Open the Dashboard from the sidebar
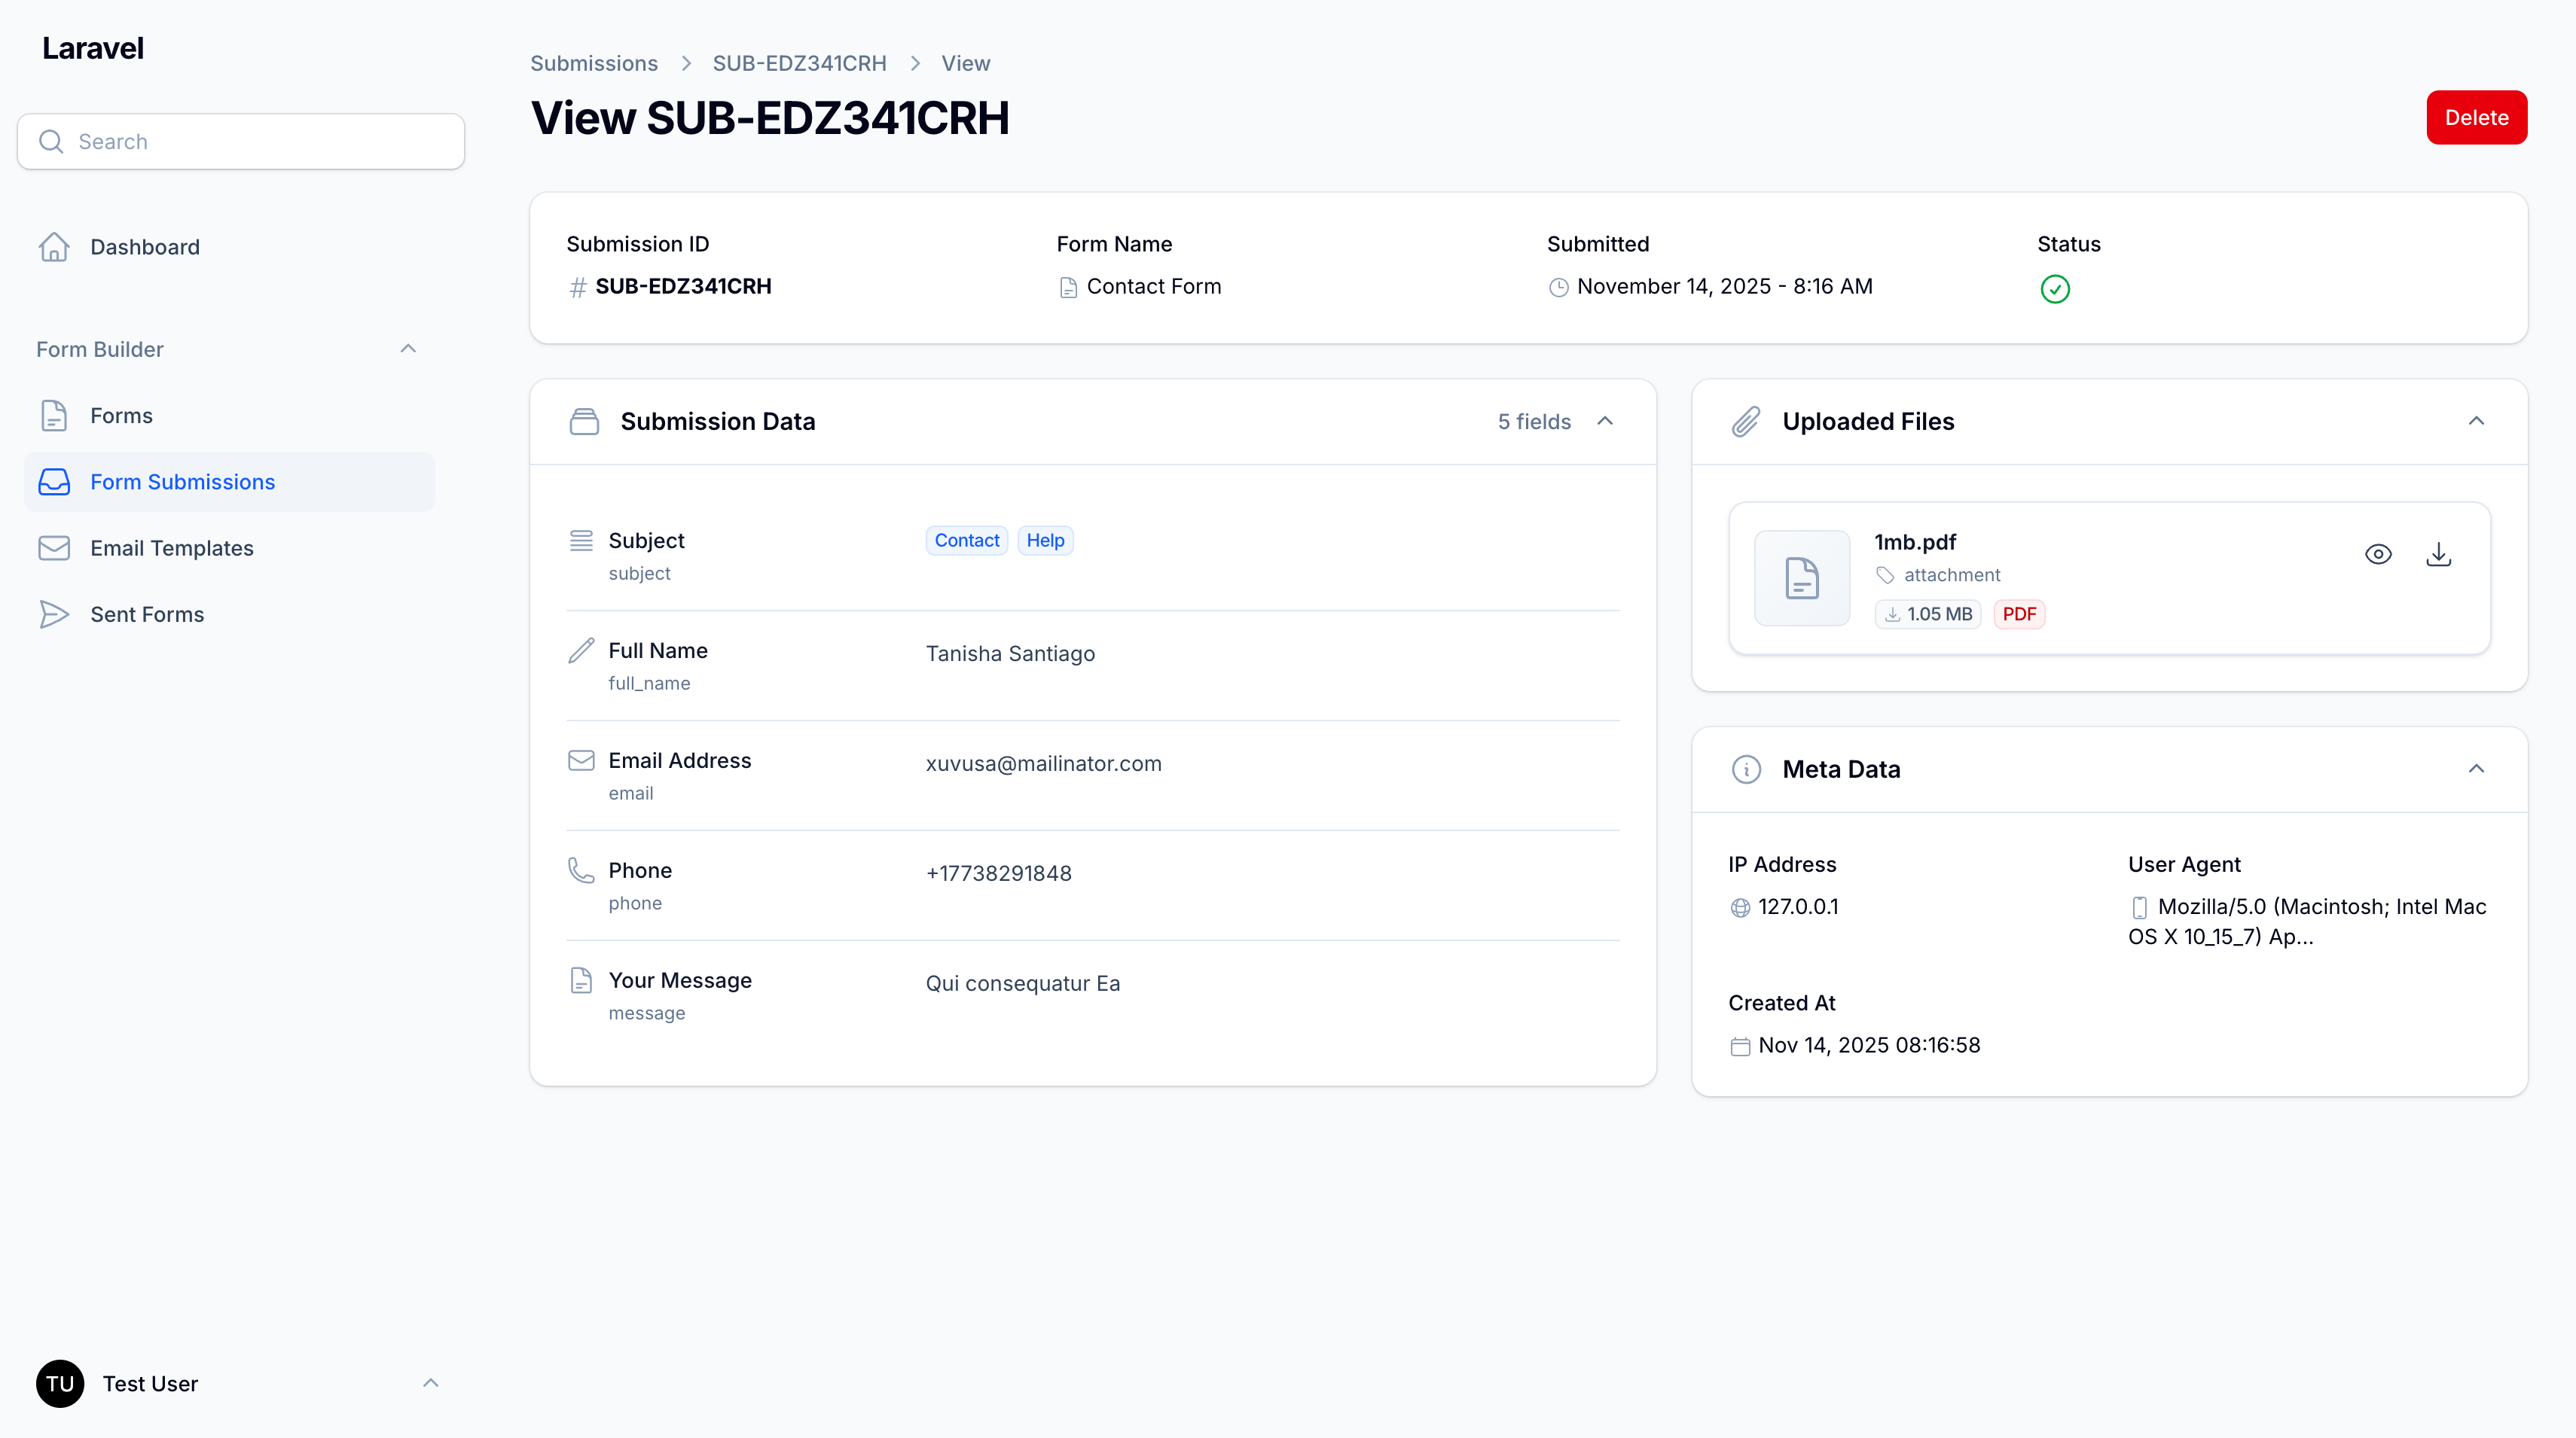Viewport: 2576px width, 1438px height. point(146,247)
